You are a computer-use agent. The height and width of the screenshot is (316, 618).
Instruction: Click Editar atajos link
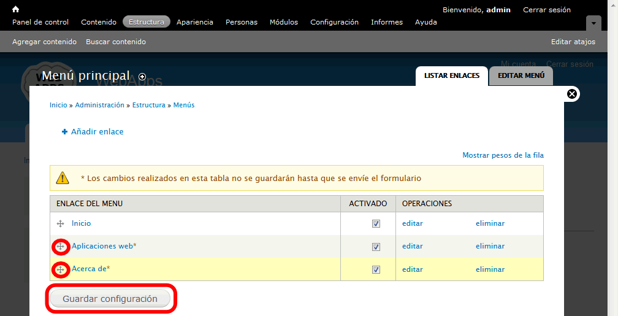(x=573, y=42)
